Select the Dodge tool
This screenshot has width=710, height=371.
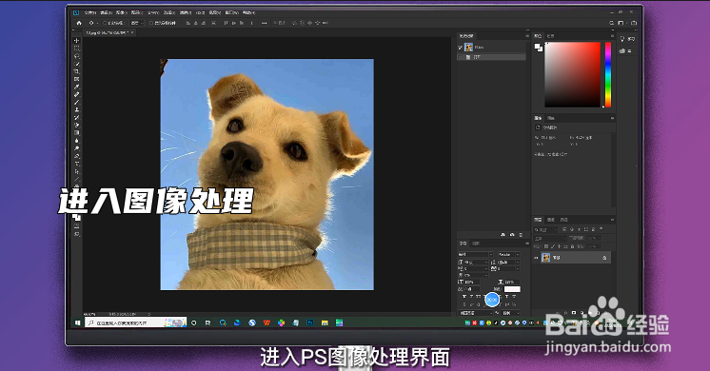pos(76,148)
